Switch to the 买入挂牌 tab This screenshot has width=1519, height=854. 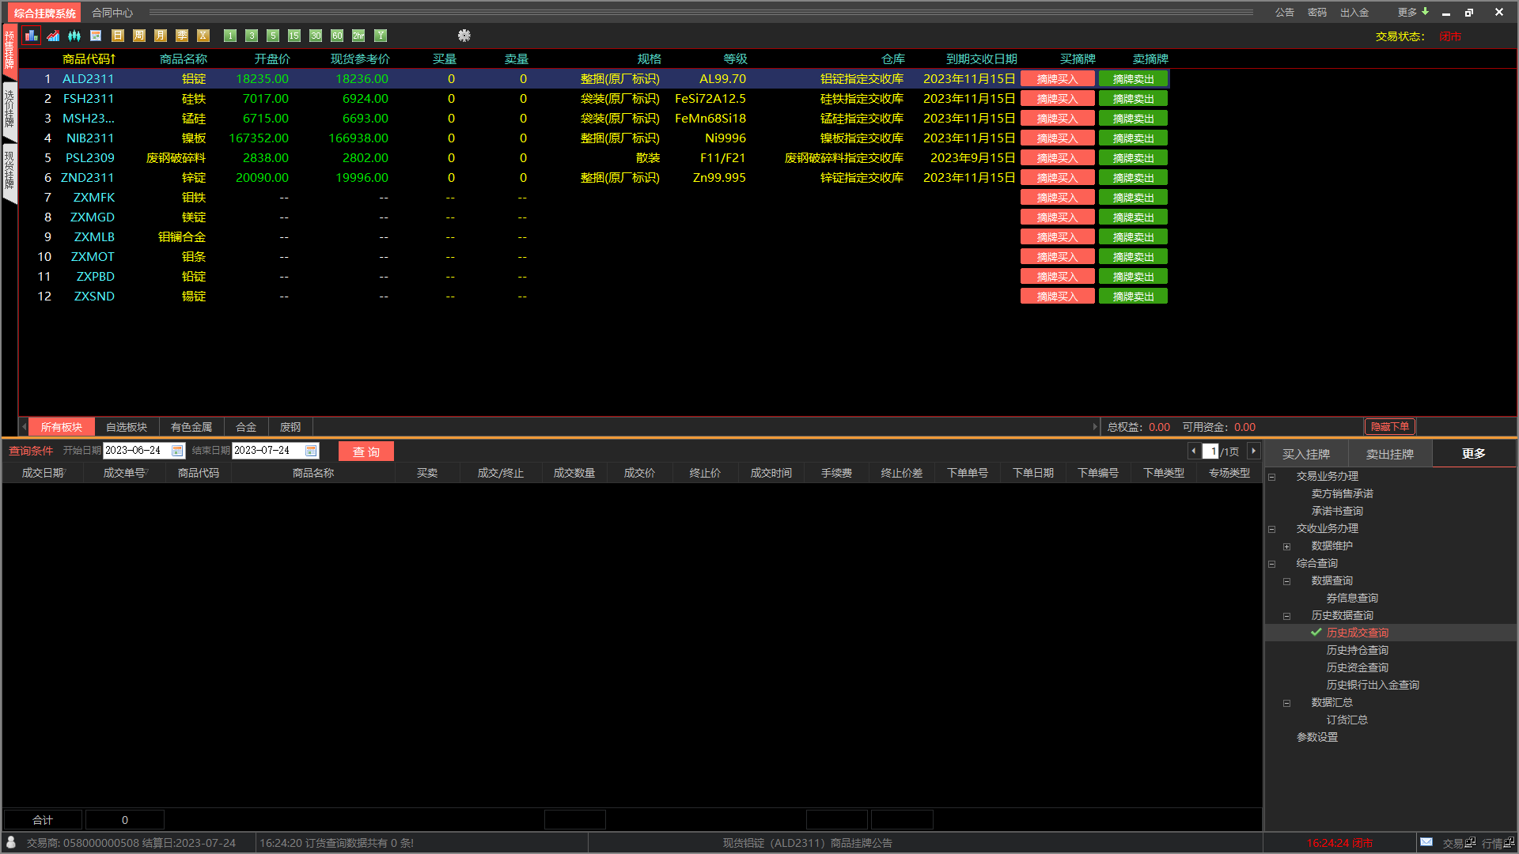1306,454
